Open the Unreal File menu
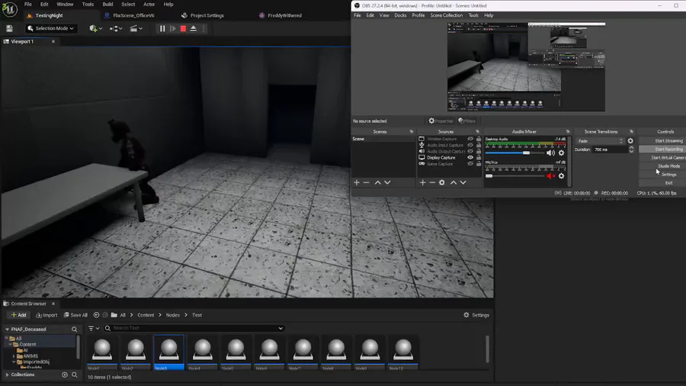The width and height of the screenshot is (686, 386). click(x=28, y=5)
